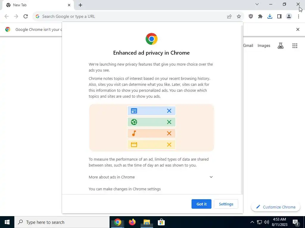305x228 pixels.
Task: Open the Windows Start menu
Action: [7, 222]
